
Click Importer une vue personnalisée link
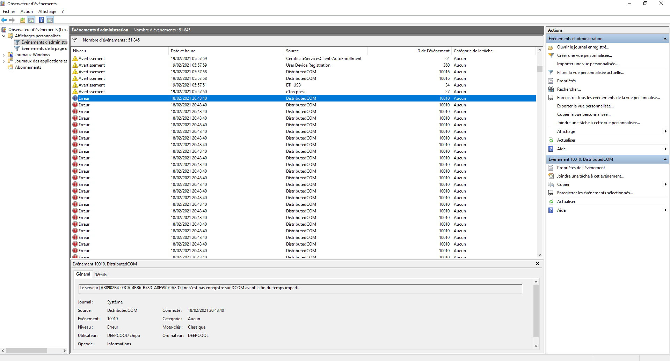(588, 64)
